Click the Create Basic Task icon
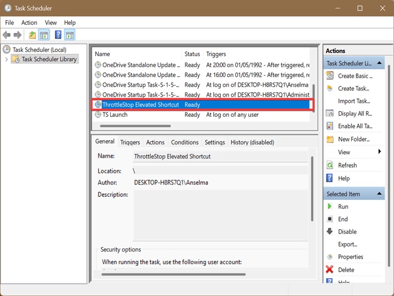This screenshot has height=296, width=394. 329,75
